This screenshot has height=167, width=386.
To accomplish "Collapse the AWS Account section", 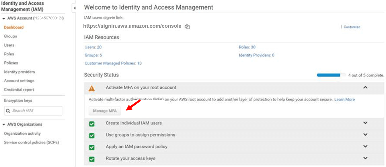I will [3, 18].
